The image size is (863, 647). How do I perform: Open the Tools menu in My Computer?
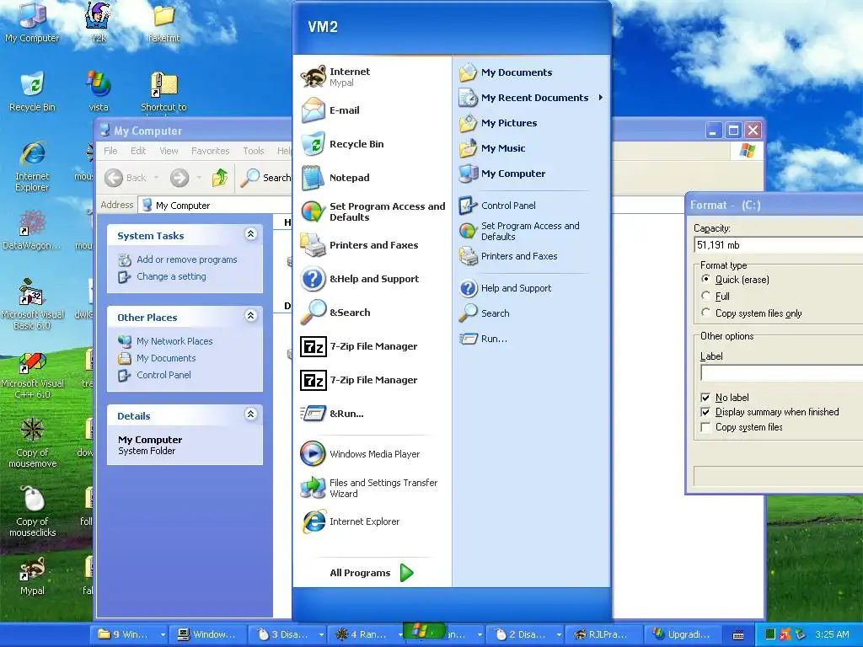coord(254,151)
